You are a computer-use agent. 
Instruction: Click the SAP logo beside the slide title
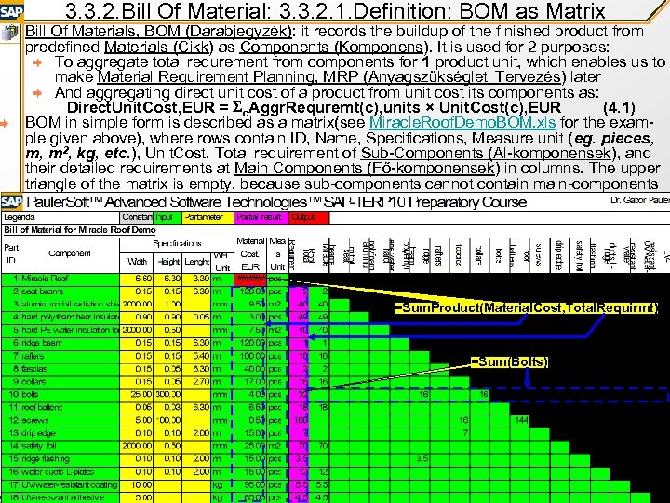tap(11, 10)
